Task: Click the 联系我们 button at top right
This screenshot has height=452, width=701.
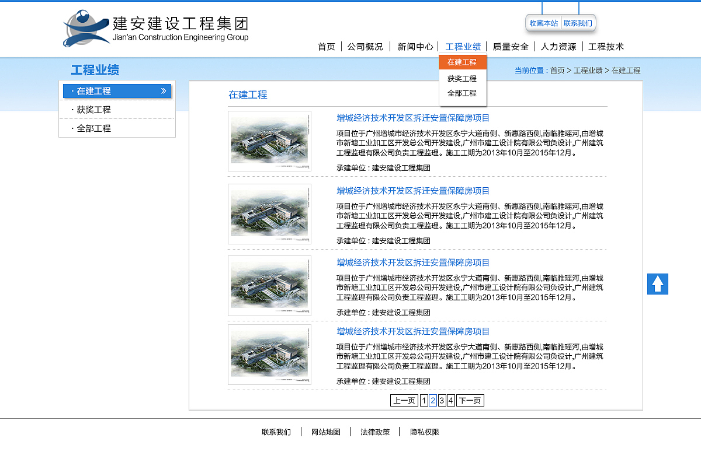Action: (579, 23)
